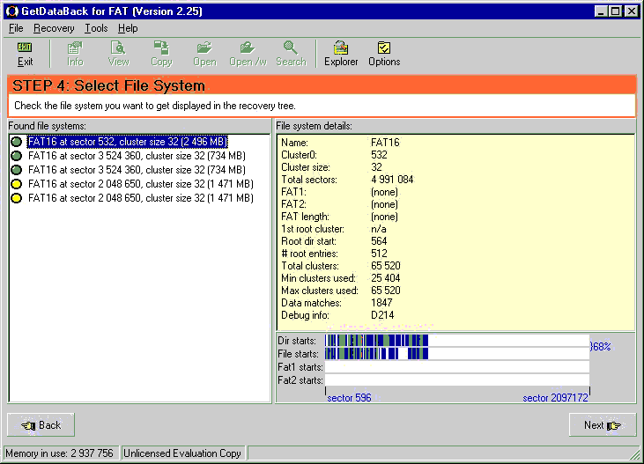Click the 'sector 2097172' label
This screenshot has height=464, width=644.
point(555,397)
